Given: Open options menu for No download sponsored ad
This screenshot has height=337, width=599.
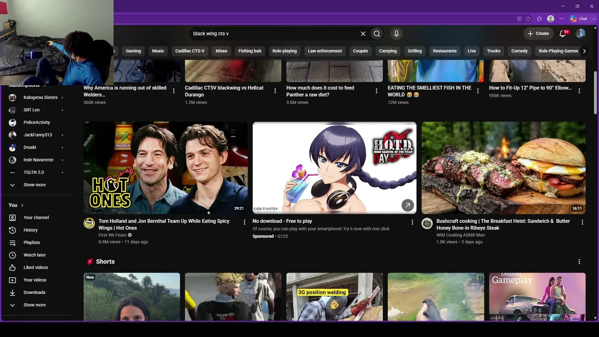Looking at the screenshot, I should [412, 222].
